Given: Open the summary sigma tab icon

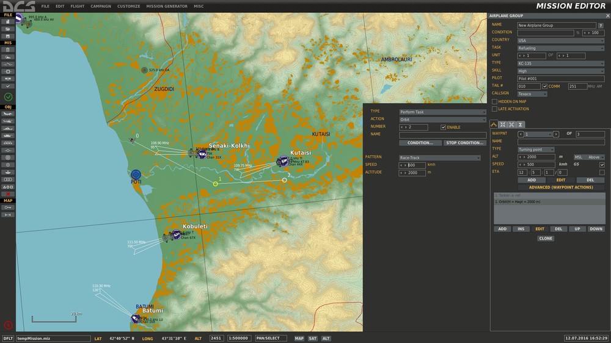Looking at the screenshot, I should coord(521,125).
